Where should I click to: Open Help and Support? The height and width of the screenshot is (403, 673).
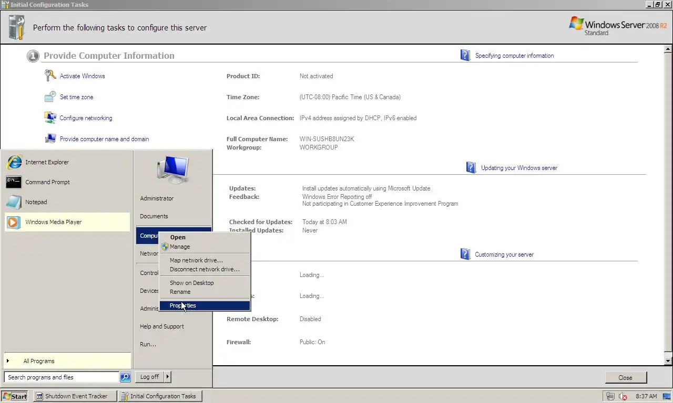(162, 326)
